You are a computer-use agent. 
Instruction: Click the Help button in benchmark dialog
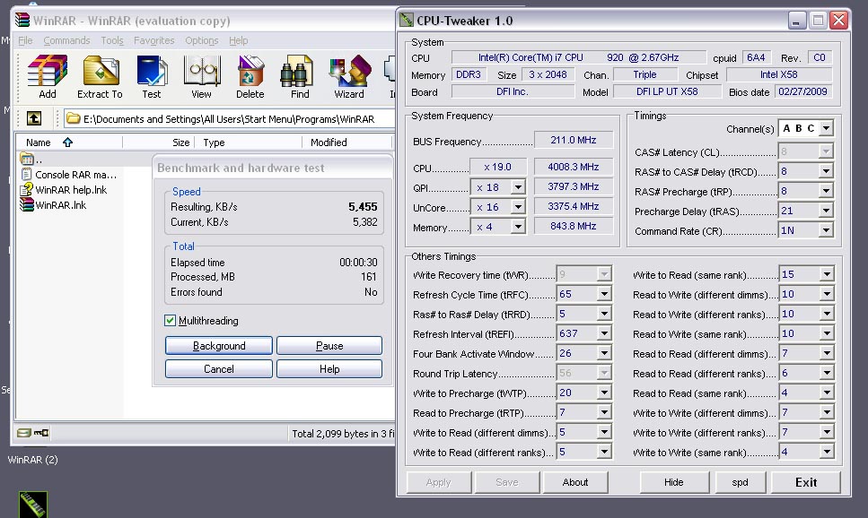(x=329, y=368)
